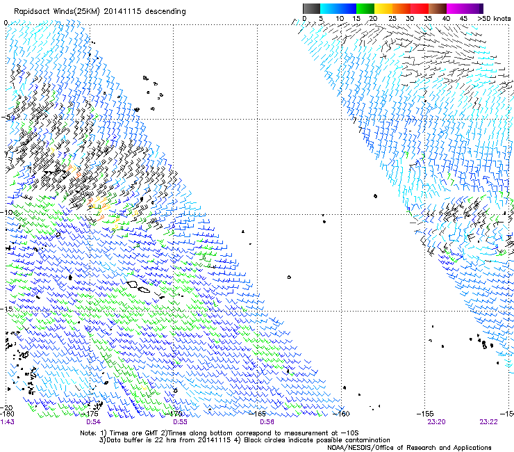Click the pass time '0:55' label
The width and height of the screenshot is (514, 452).
(x=180, y=422)
